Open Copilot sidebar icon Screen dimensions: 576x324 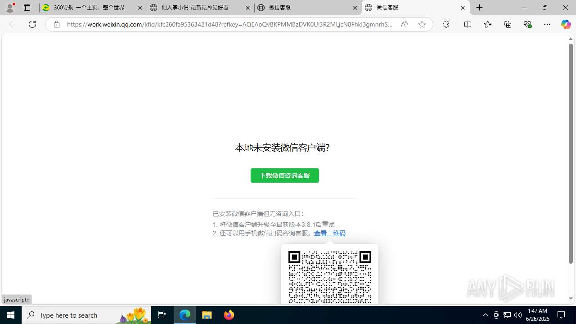566,24
